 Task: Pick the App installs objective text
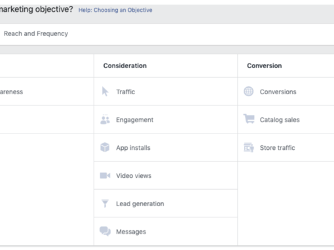133,148
